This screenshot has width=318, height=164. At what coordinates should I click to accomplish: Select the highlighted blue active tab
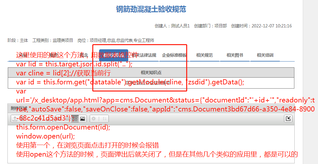point(114,55)
